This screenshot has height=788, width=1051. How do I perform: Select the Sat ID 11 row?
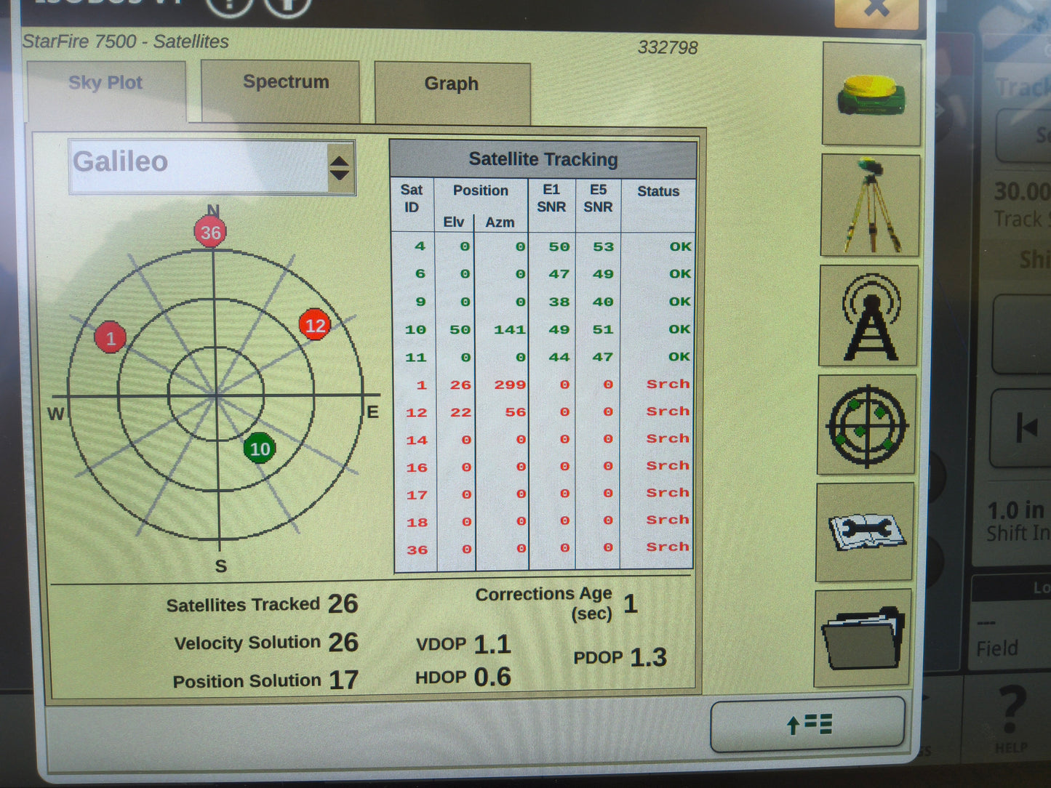pos(543,357)
